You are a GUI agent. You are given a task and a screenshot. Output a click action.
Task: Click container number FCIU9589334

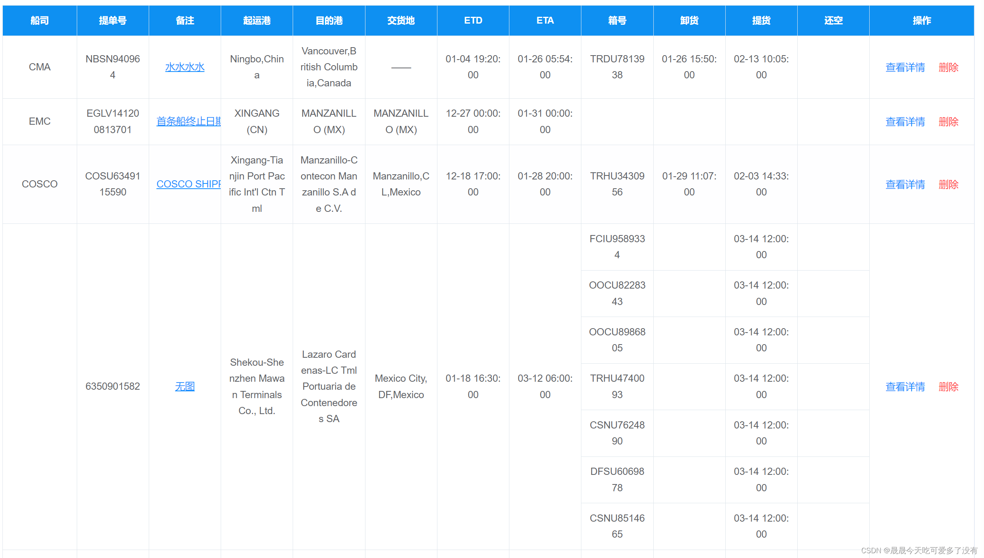click(617, 247)
